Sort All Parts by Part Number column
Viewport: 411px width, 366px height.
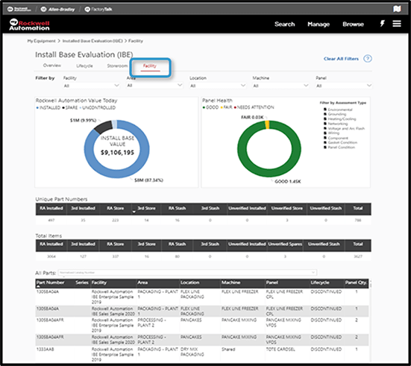tap(50, 283)
